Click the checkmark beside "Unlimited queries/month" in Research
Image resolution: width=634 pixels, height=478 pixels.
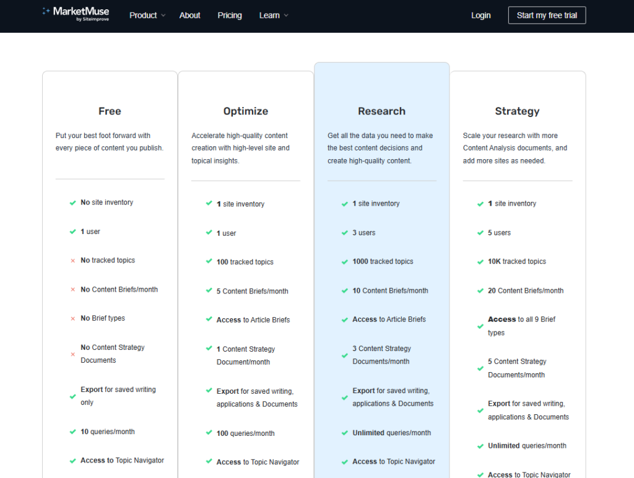coord(344,433)
